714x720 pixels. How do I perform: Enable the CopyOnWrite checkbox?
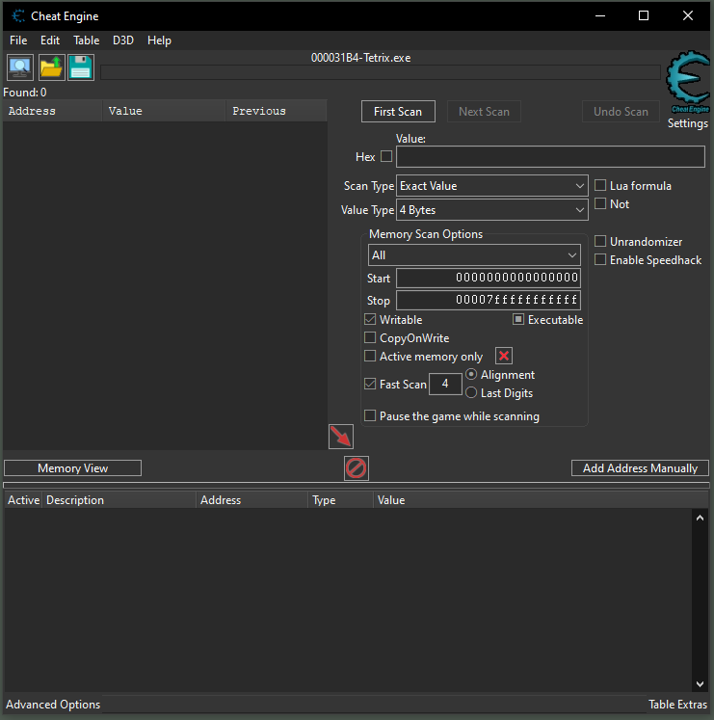[x=370, y=338]
